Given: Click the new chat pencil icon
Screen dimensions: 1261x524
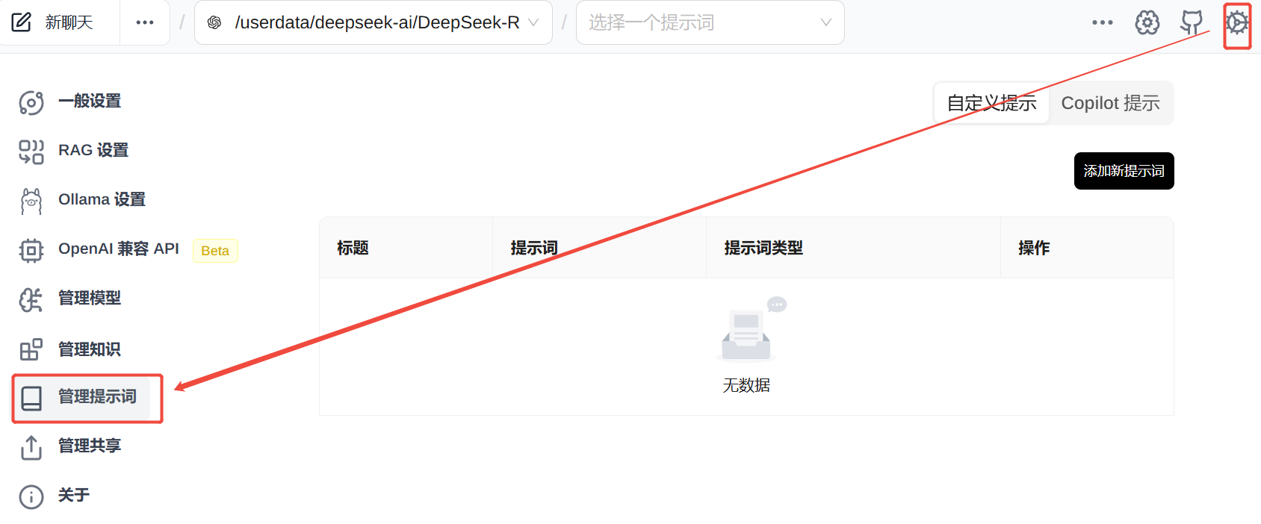Looking at the screenshot, I should coord(22,22).
